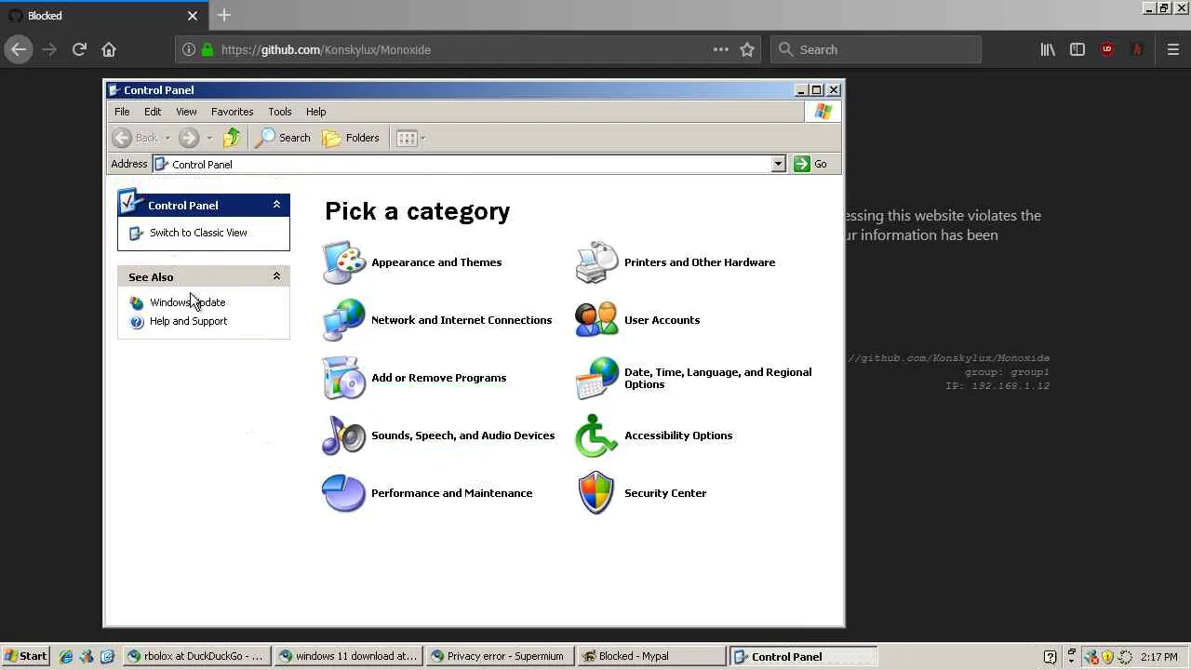The image size is (1191, 670).
Task: Open the Accessibility Options wheelchair icon
Action: coord(596,435)
